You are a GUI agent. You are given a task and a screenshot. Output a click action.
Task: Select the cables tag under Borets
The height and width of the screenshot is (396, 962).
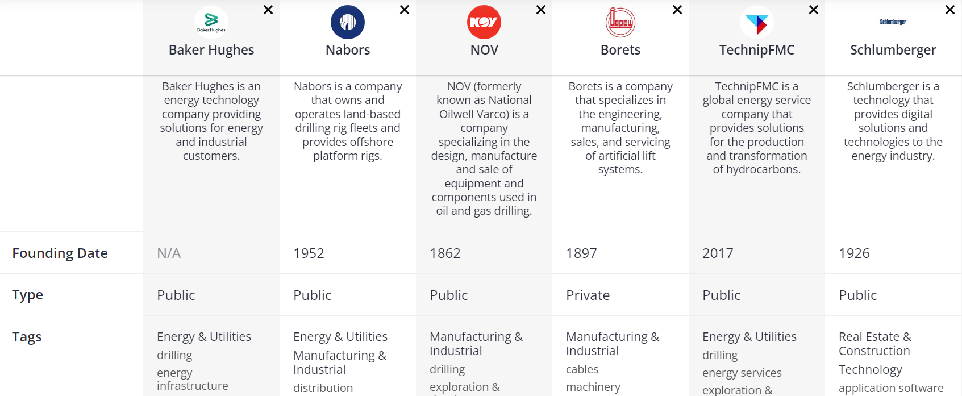coord(582,369)
